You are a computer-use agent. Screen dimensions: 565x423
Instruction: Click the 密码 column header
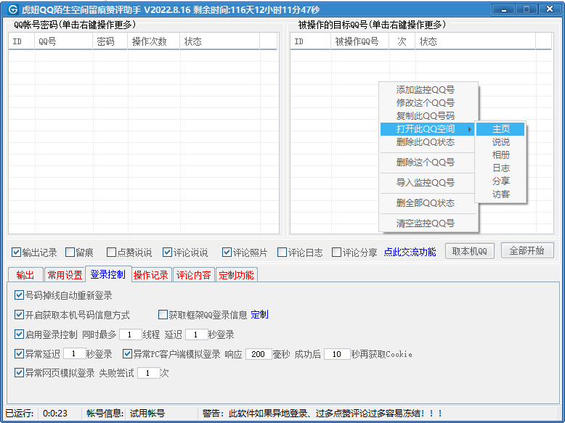[110, 41]
